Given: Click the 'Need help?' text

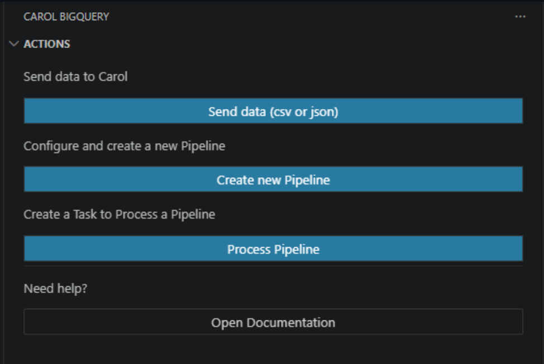Looking at the screenshot, I should (x=55, y=289).
